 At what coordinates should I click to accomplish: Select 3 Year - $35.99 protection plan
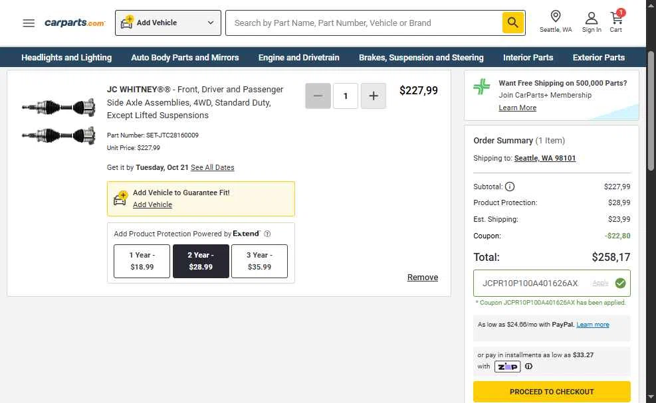point(259,261)
